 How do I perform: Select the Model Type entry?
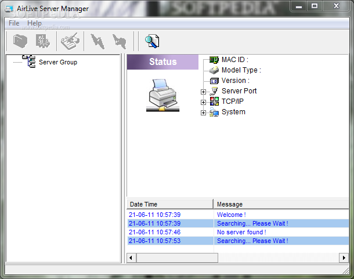click(x=241, y=70)
